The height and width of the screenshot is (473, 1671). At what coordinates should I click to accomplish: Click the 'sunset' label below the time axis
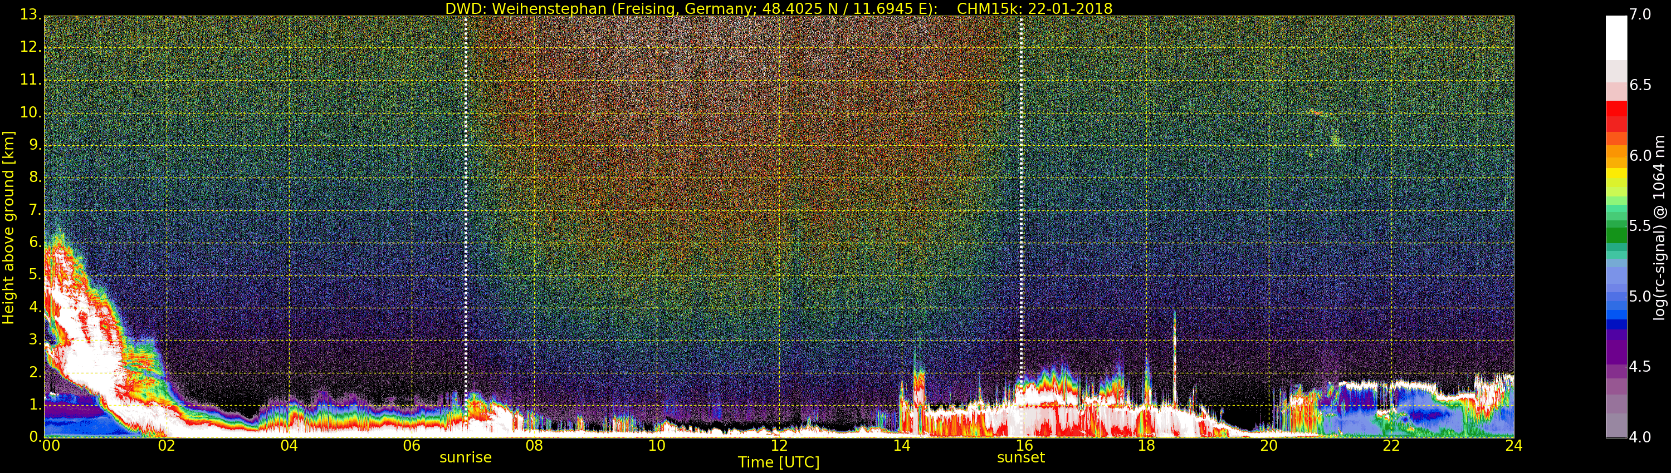pos(1021,457)
